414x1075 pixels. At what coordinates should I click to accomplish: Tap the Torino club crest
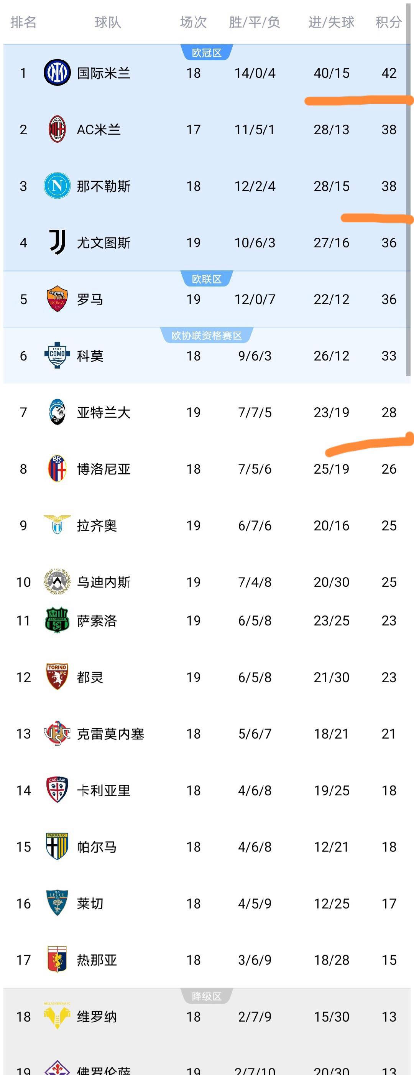pyautogui.click(x=57, y=677)
